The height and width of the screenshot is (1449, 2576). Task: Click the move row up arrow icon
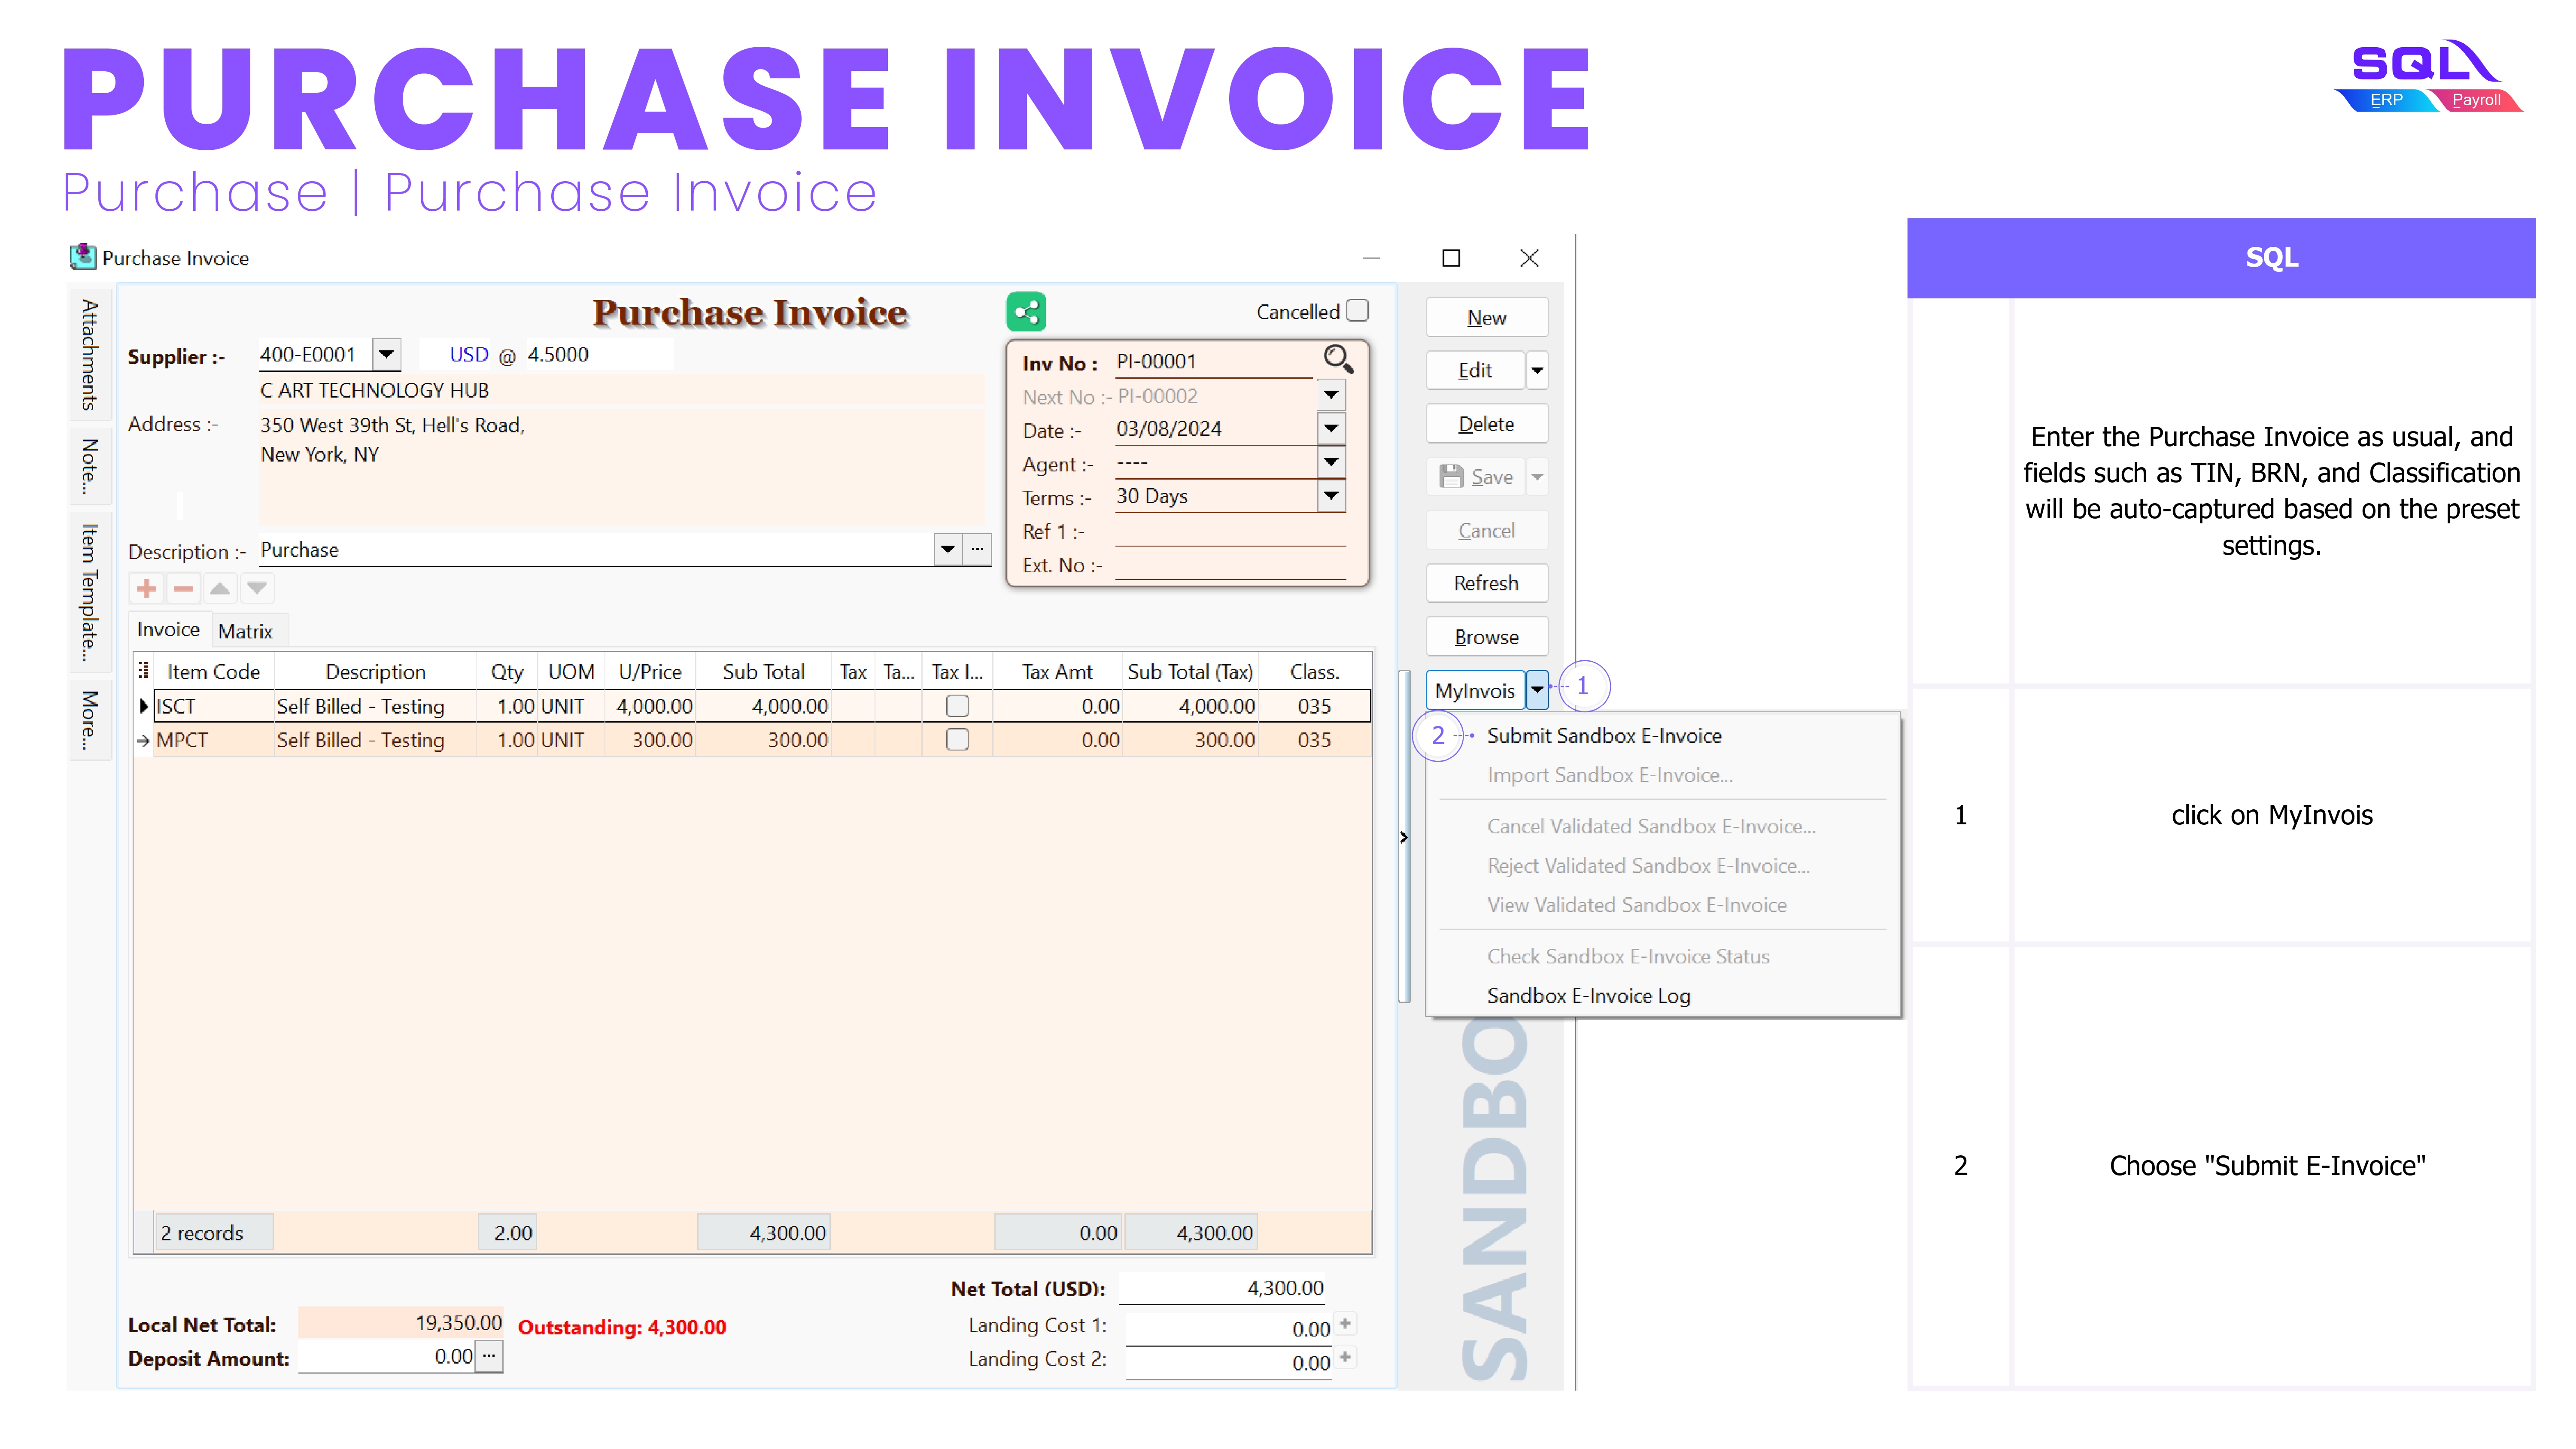pyautogui.click(x=220, y=588)
